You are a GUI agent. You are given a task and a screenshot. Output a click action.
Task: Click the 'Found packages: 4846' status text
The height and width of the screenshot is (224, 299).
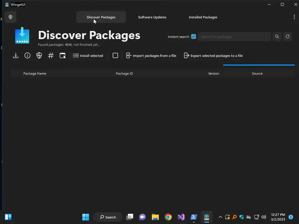[69, 45]
